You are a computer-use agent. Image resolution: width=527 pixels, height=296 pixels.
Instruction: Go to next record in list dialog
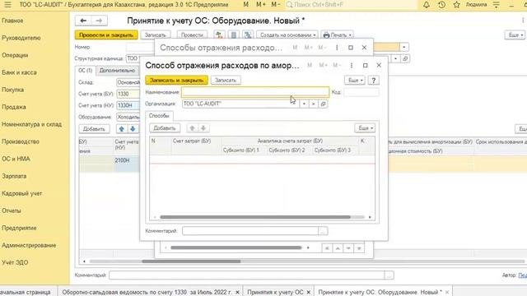click(348, 248)
